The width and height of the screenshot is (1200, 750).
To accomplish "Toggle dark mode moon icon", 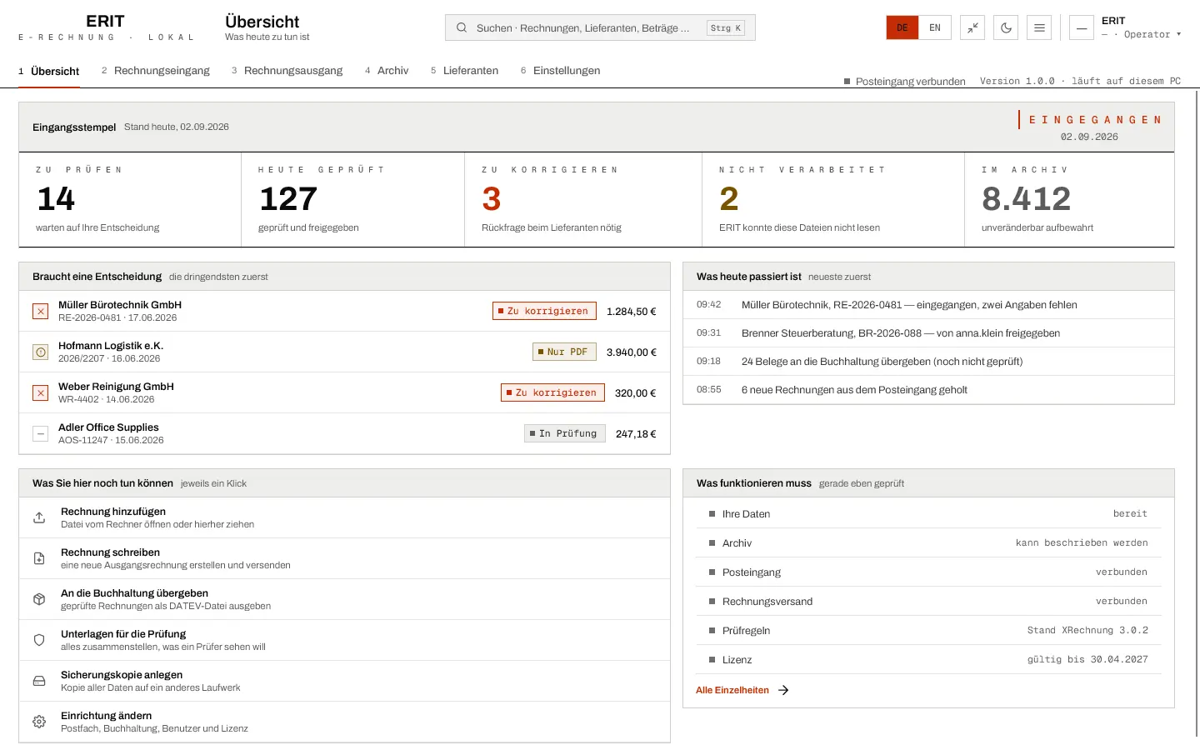I will 1006,27.
